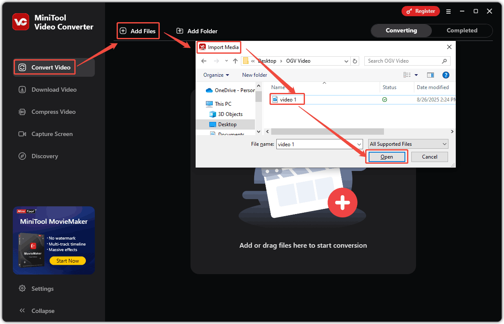The height and width of the screenshot is (324, 504).
Task: Click the red plus add-file icon
Action: 342,203
